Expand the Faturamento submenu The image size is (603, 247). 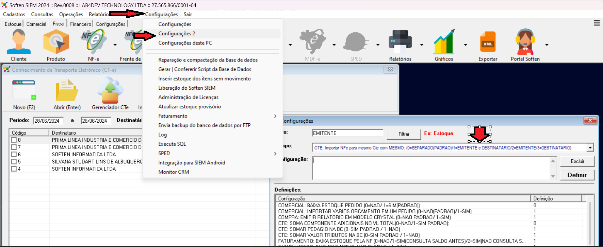coord(213,116)
